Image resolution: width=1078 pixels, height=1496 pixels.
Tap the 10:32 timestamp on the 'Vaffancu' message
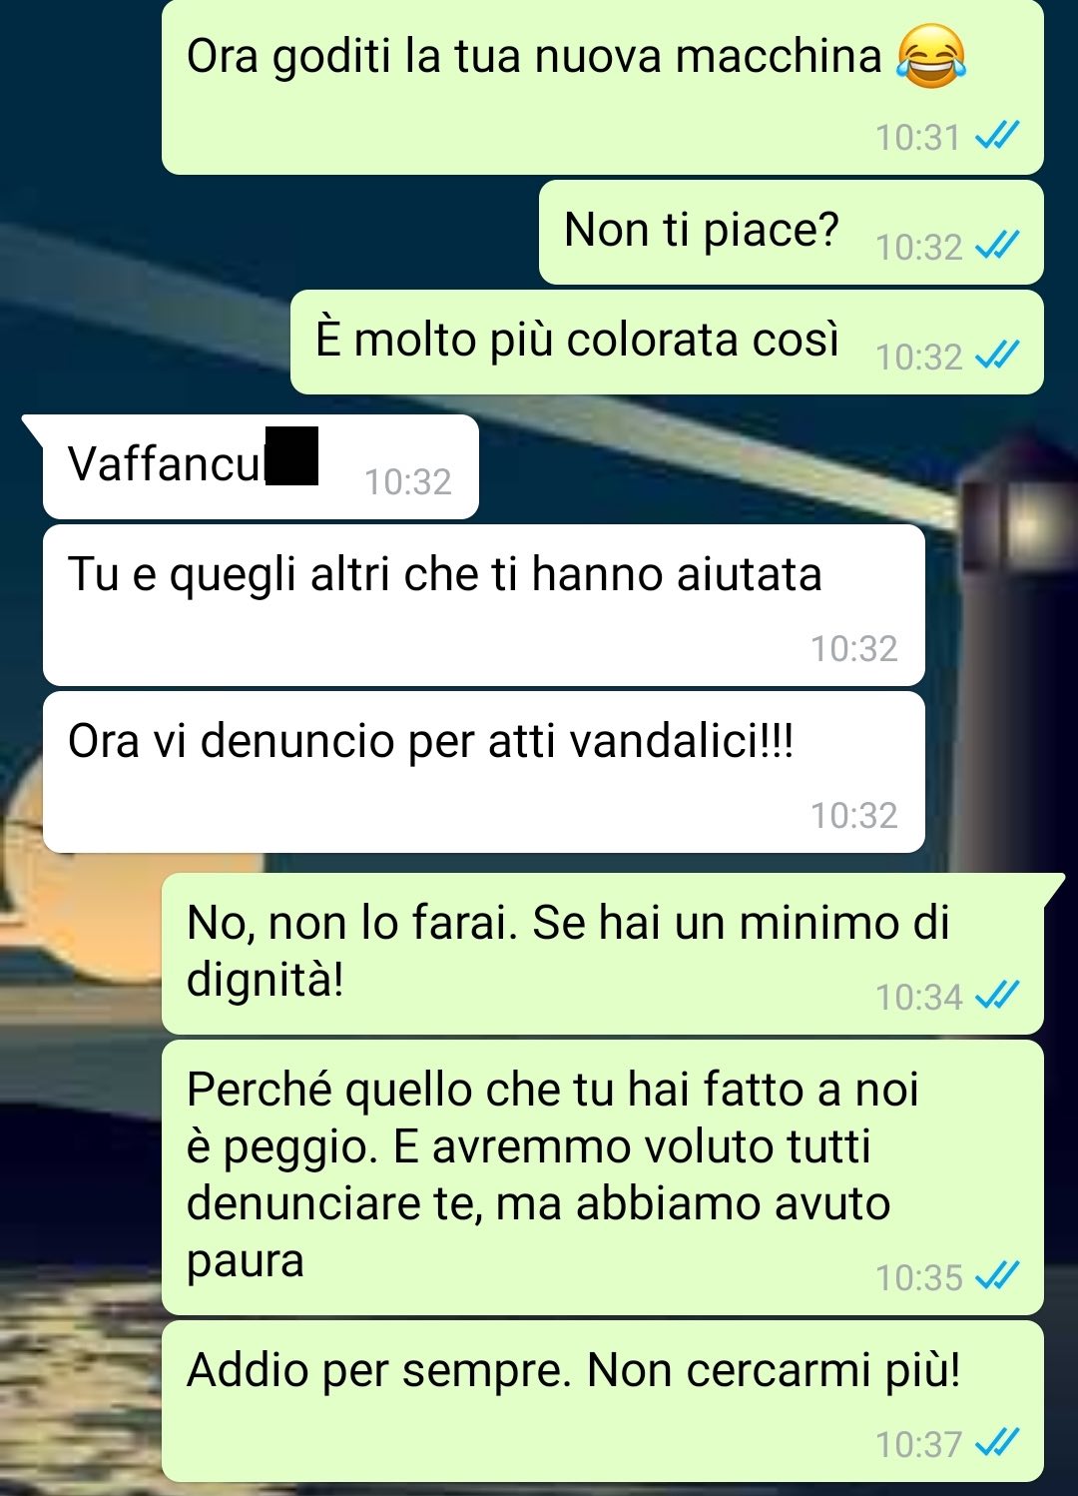(x=408, y=482)
